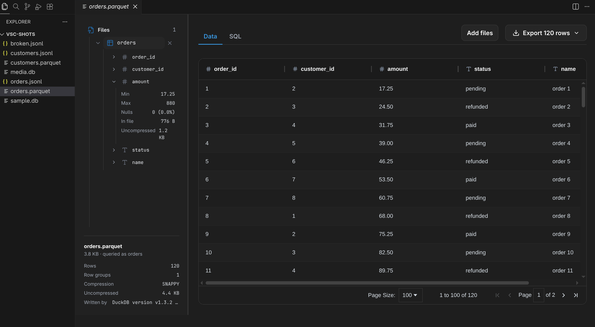Expand the customer_id column details
The width and height of the screenshot is (595, 327).
coord(114,69)
